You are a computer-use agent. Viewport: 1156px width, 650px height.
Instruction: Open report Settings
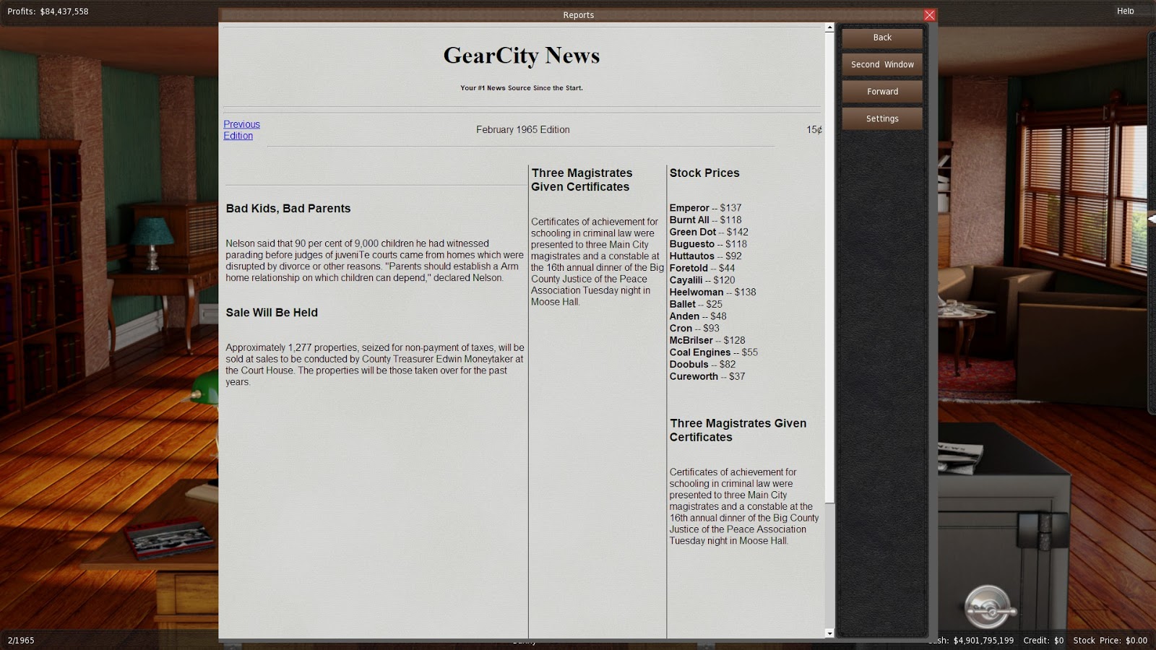(x=881, y=118)
